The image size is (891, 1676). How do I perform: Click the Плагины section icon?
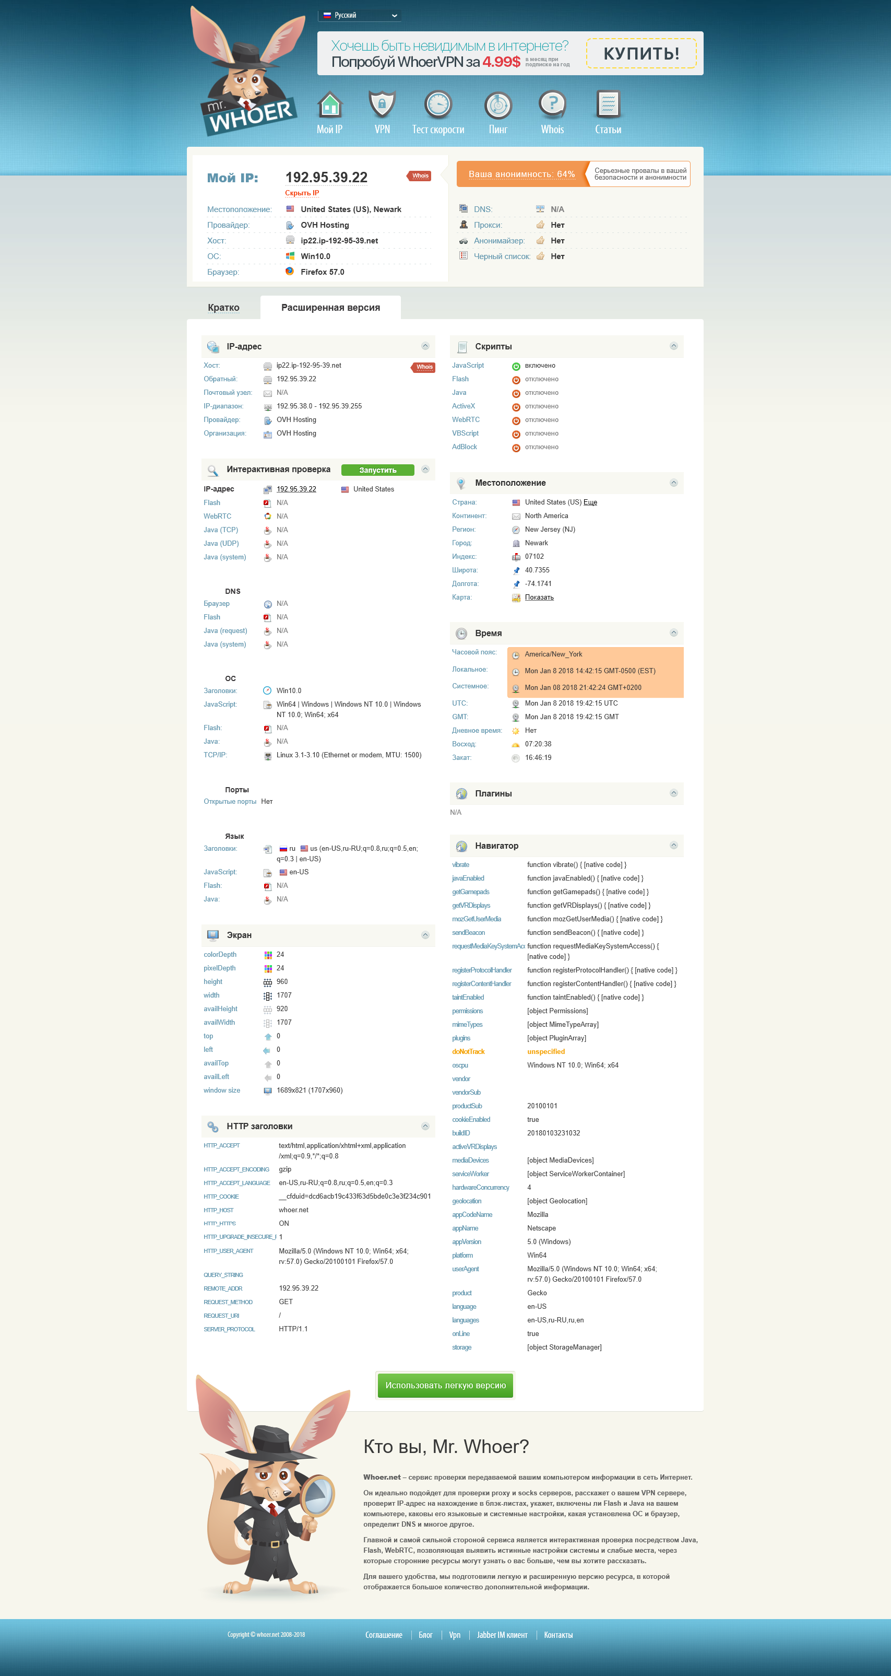click(461, 794)
